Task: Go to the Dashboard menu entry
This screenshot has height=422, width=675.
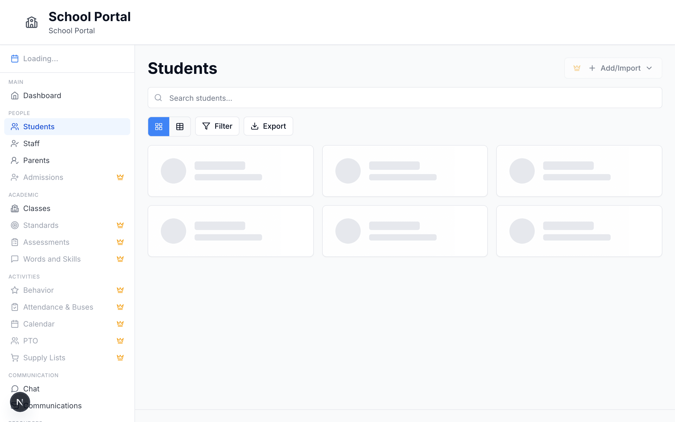Action: (x=42, y=95)
